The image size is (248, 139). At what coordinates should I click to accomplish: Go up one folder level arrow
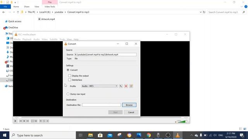pos(18,12)
